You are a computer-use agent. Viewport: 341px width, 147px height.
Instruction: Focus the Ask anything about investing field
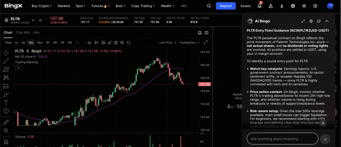coord(282,139)
